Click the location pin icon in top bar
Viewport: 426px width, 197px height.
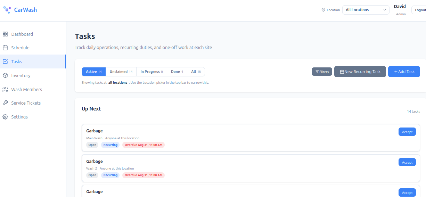pyautogui.click(x=323, y=10)
